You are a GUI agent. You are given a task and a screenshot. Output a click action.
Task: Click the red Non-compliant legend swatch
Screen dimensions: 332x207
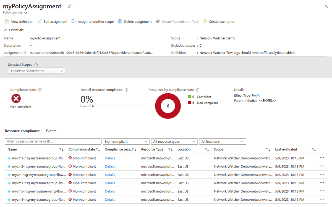(190, 103)
